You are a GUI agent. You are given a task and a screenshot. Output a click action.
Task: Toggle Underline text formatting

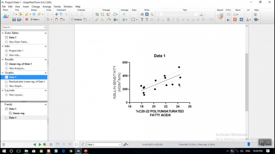pos(178,19)
